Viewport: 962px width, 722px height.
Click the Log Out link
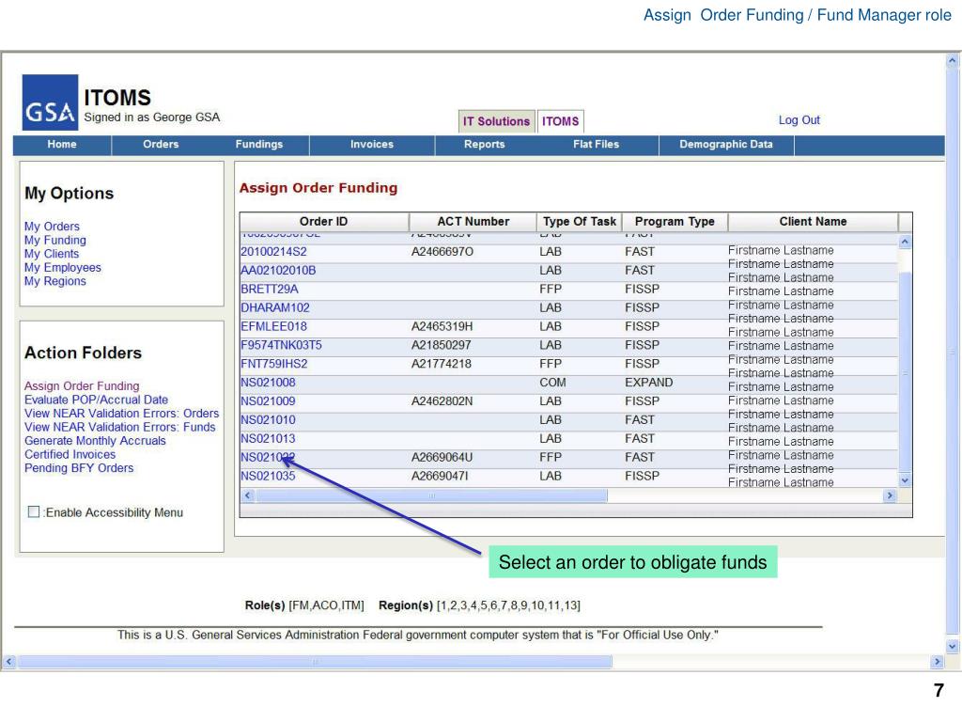click(799, 120)
